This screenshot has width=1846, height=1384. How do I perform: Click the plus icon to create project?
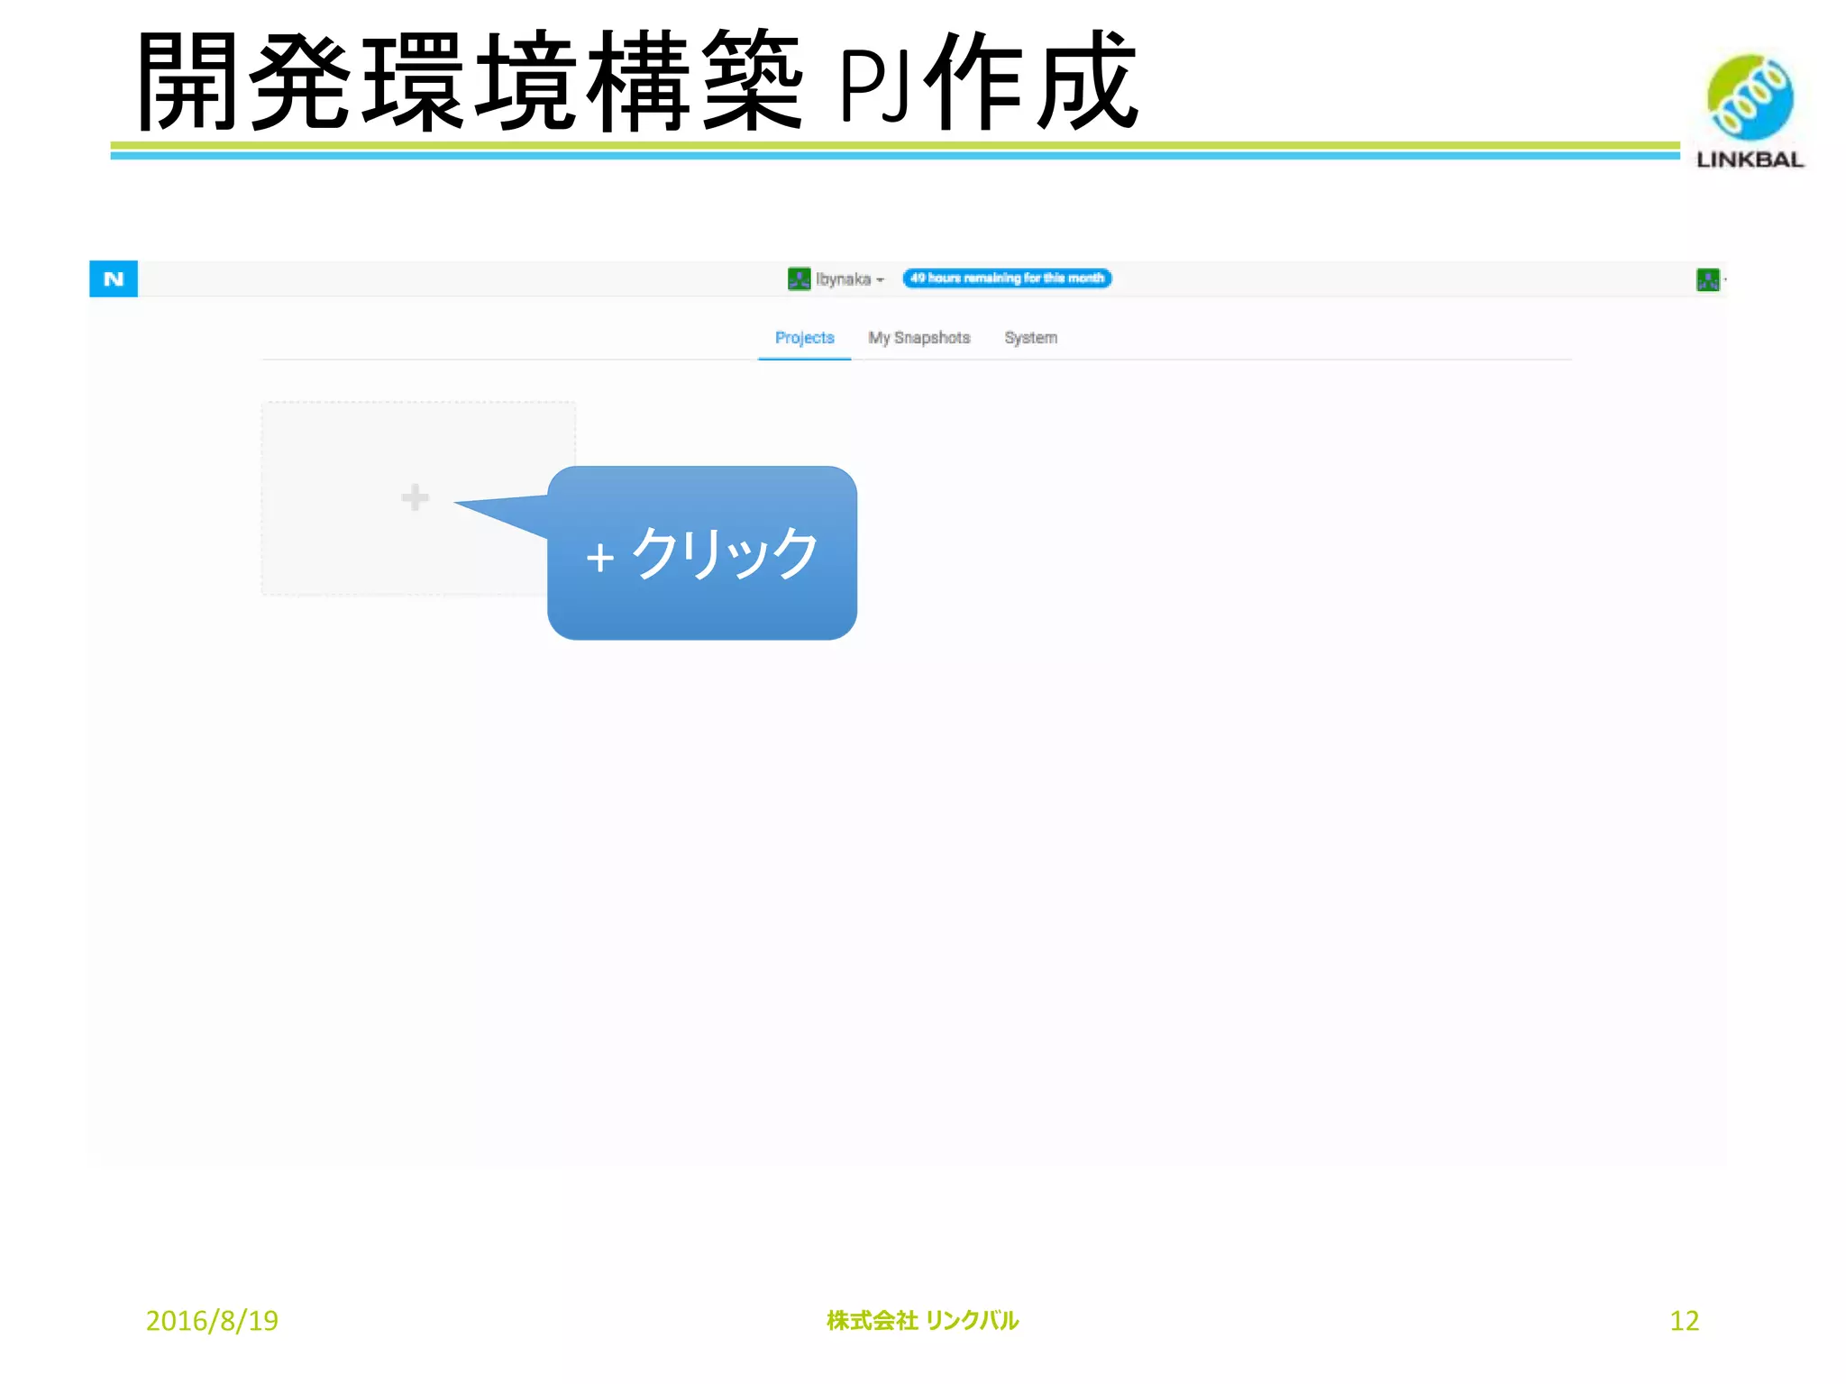pyautogui.click(x=415, y=497)
